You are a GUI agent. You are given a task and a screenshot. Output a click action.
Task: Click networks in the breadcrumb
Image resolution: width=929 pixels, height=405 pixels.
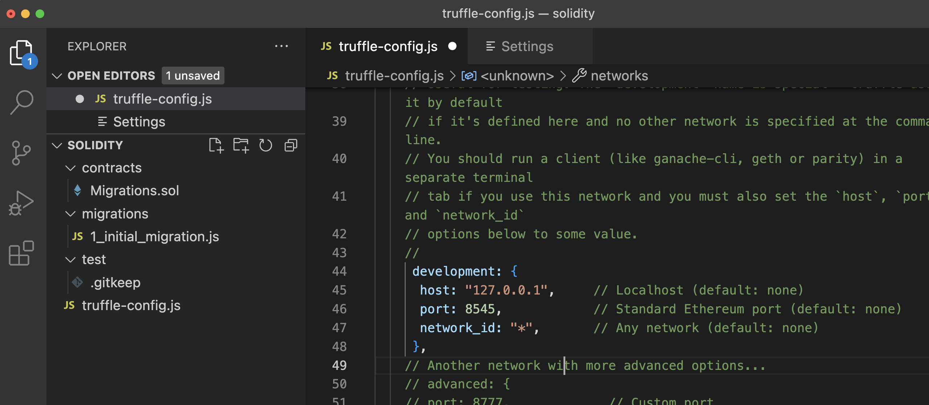619,76
